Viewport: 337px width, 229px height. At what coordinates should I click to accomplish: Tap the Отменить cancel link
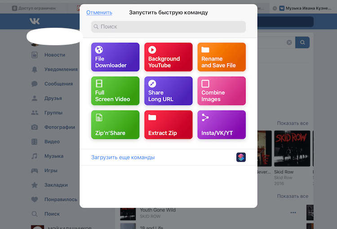(x=99, y=13)
